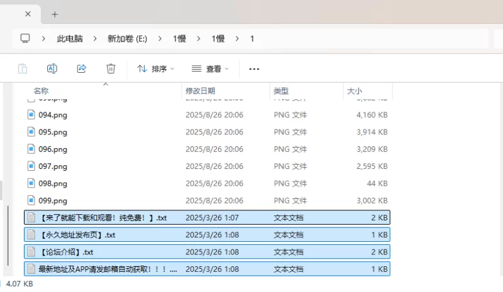The height and width of the screenshot is (292, 503).
Task: Click the 098.png file icon
Action: (31, 183)
